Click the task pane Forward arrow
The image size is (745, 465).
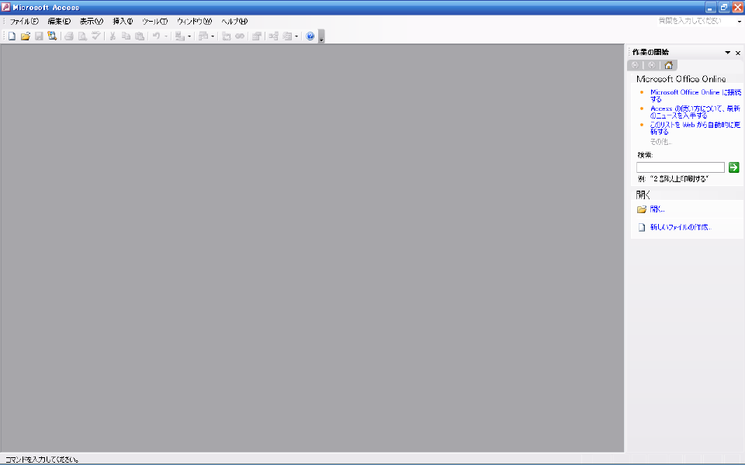[651, 65]
